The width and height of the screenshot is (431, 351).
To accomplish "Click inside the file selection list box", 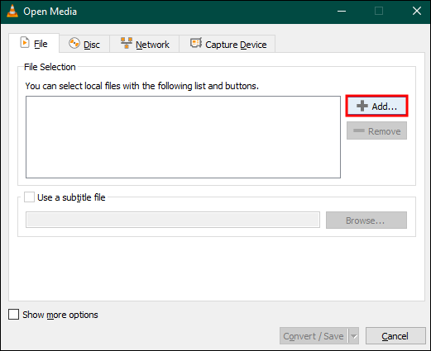I will 183,137.
